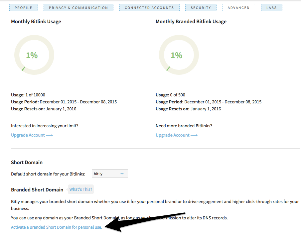301x234 pixels.
Task: Activate a Branded Short Domain for personal use
Action: coord(57,227)
